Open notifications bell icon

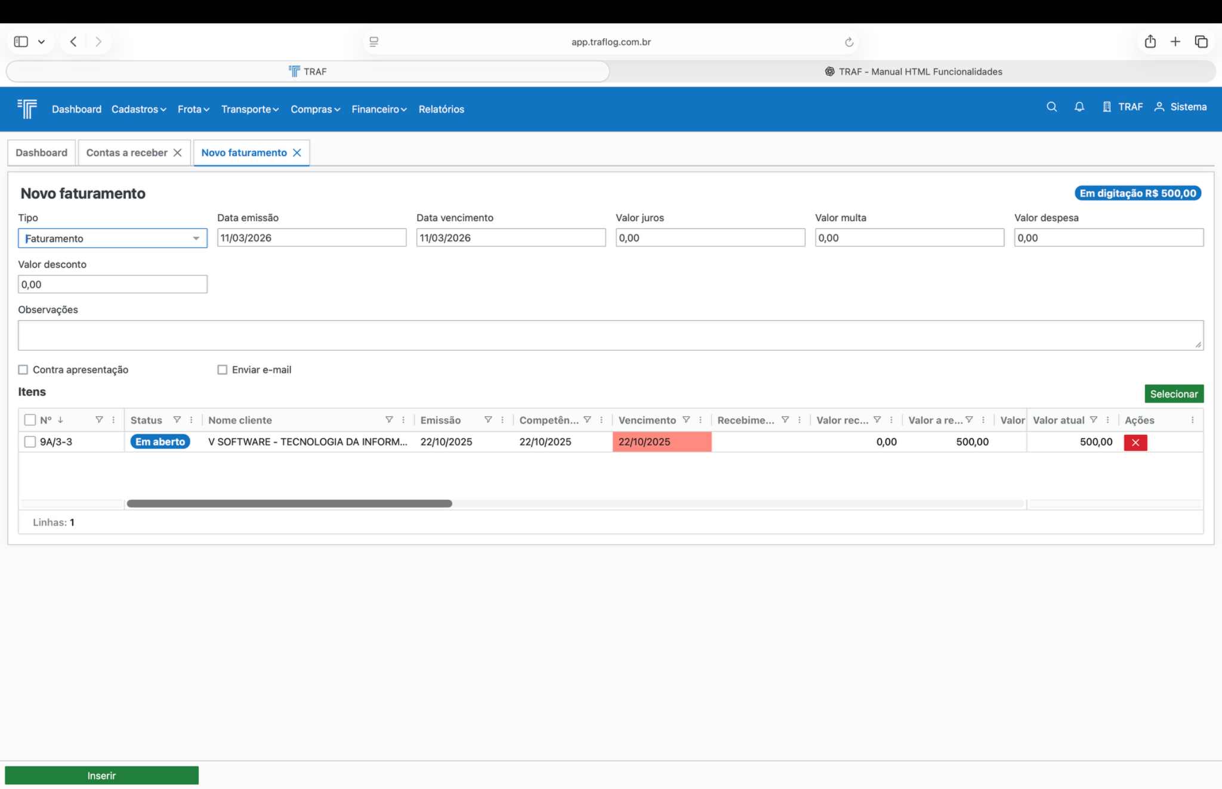click(x=1079, y=107)
